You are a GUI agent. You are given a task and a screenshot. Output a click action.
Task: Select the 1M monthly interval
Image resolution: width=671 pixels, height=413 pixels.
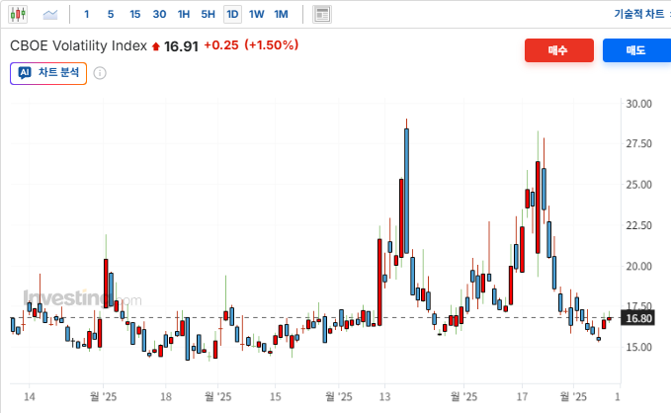click(x=281, y=14)
